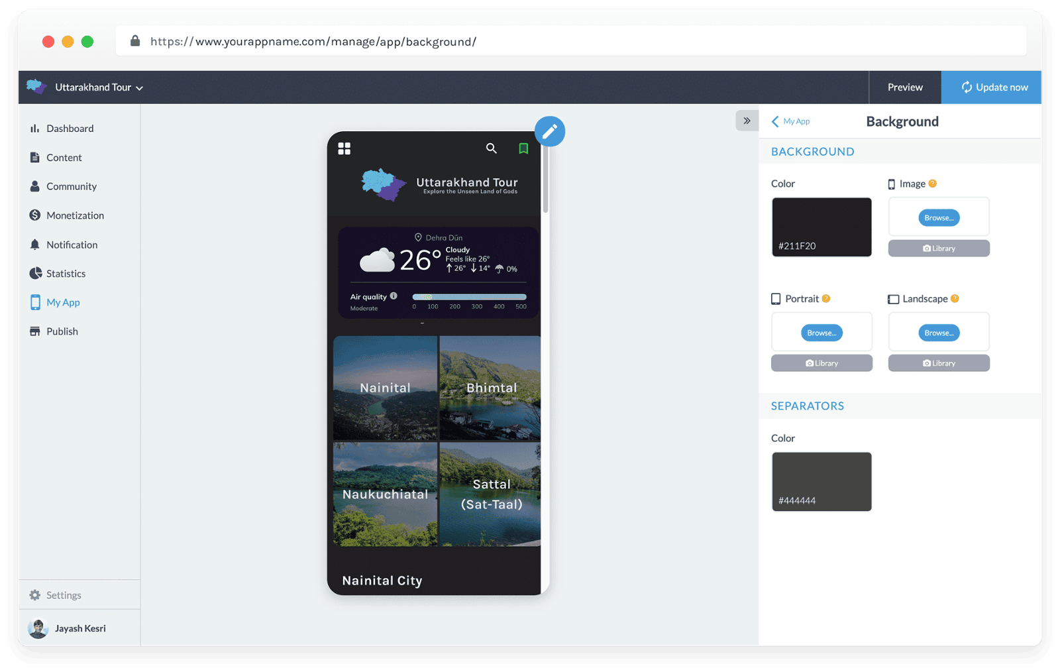Open Settings in the sidebar
The width and height of the screenshot is (1060, 672).
[64, 595]
